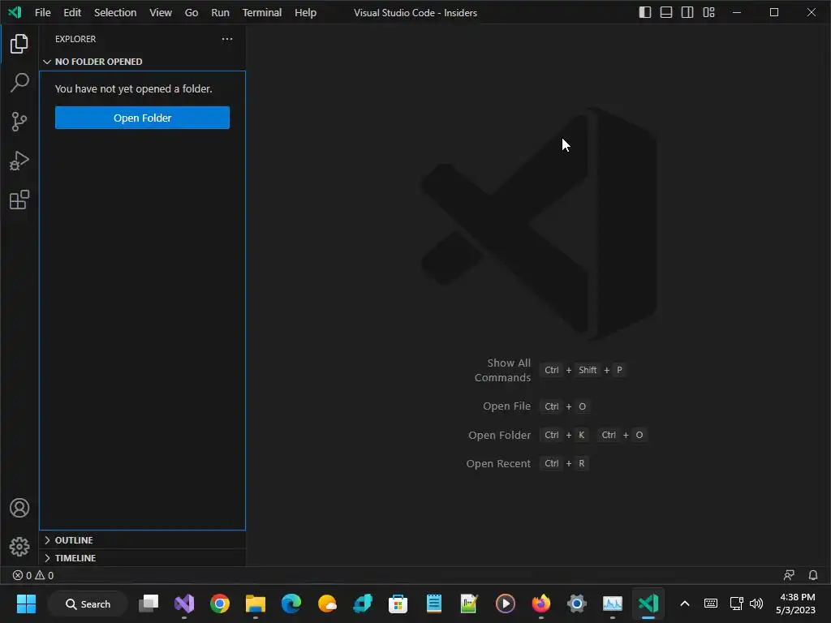Open the Terminal menu
This screenshot has height=623, width=831.
(x=262, y=12)
